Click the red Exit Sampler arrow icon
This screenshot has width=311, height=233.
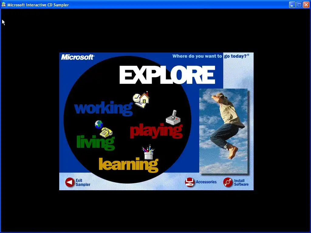70,182
